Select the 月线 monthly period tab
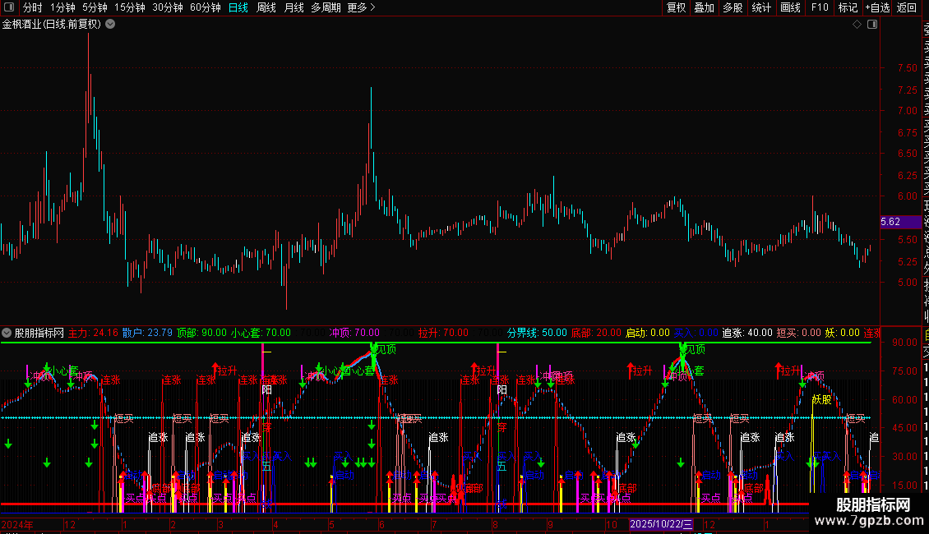 293,7
